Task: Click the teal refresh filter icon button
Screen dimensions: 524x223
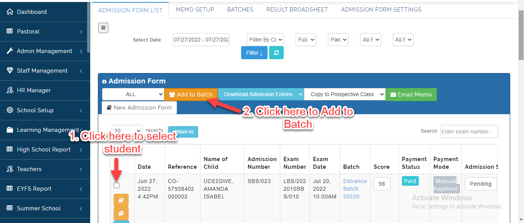Action: pyautogui.click(x=276, y=53)
